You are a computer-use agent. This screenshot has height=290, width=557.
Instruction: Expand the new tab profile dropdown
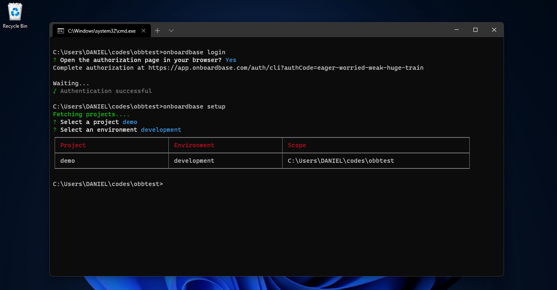(x=171, y=31)
